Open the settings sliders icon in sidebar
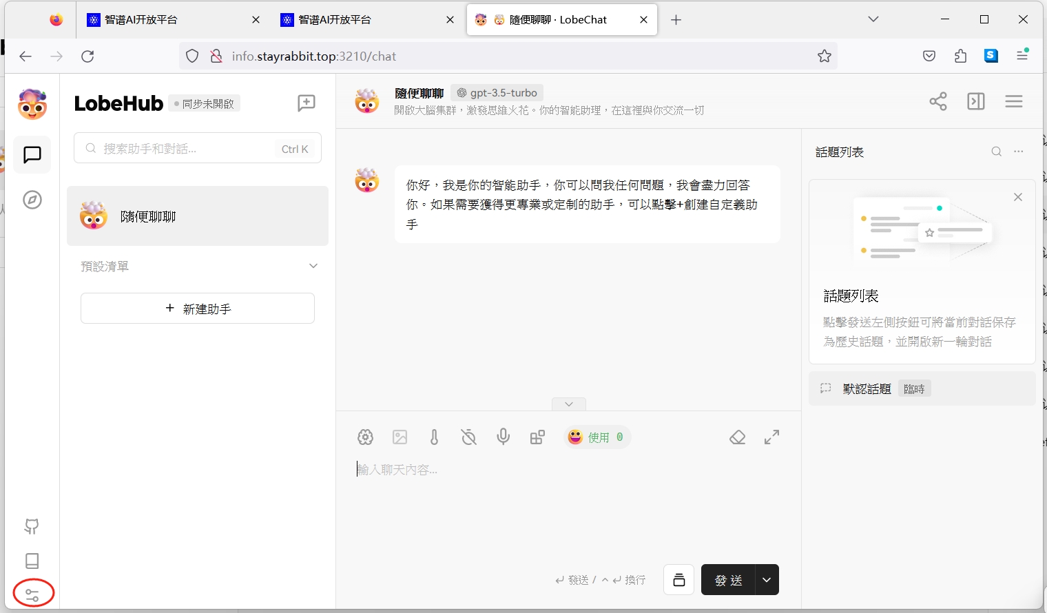 click(x=32, y=594)
